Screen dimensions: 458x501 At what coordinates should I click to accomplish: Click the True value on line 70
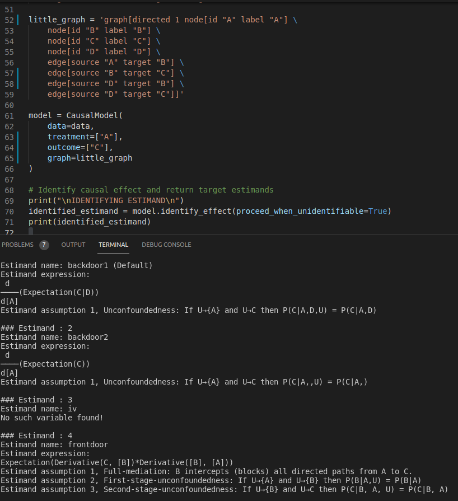378,211
